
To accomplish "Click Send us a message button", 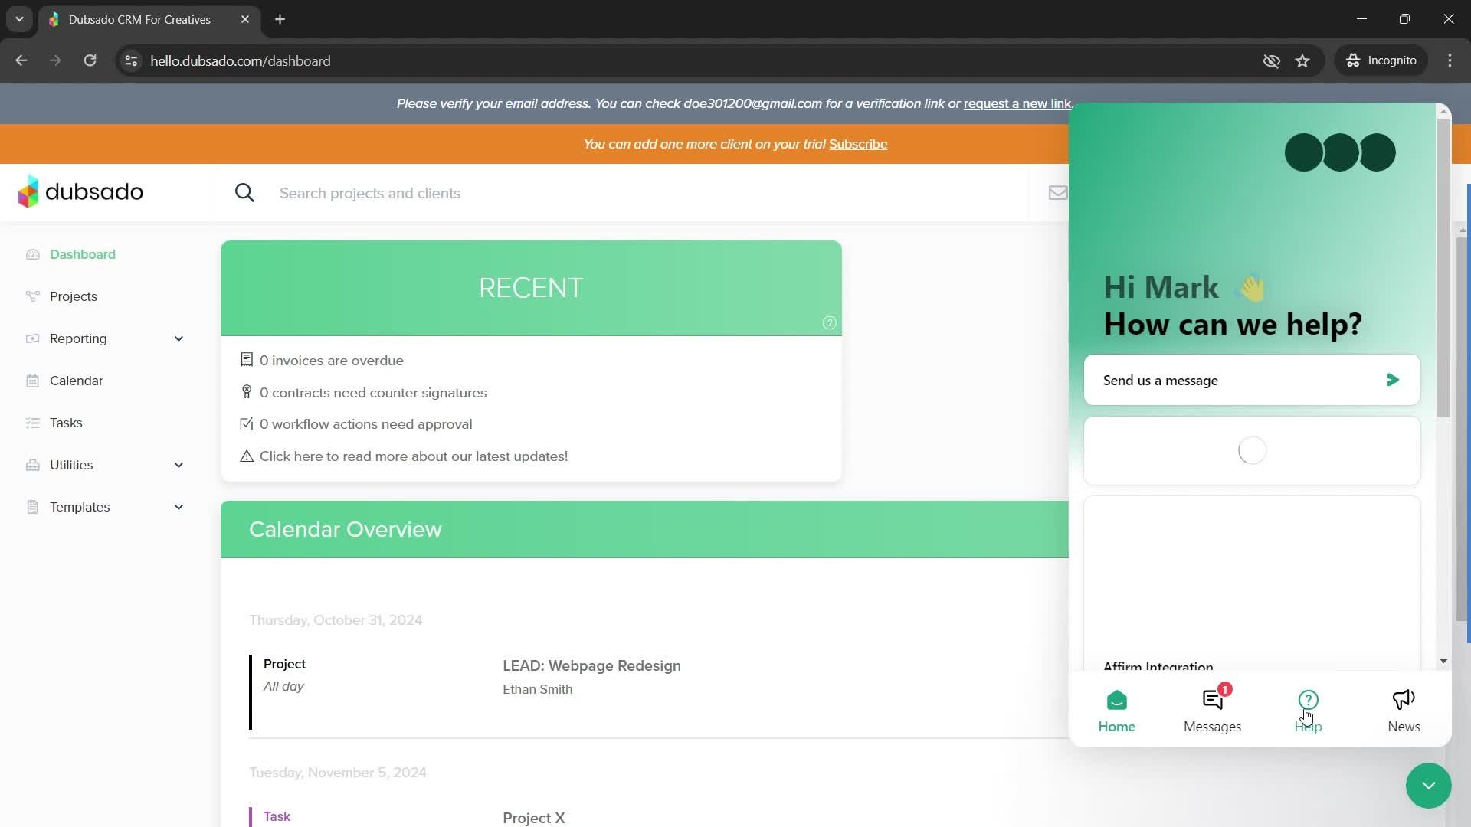I will click(x=1252, y=380).
